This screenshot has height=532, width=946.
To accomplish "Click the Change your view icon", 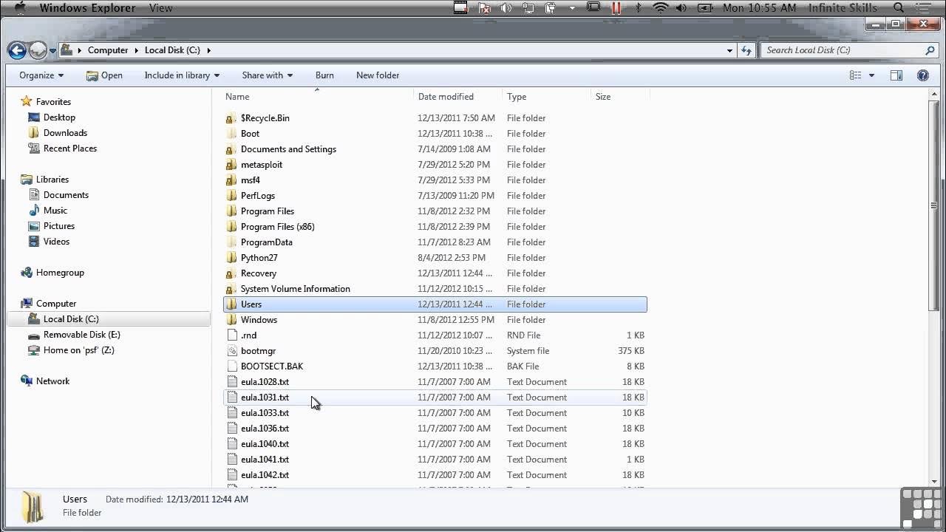I will (x=855, y=75).
